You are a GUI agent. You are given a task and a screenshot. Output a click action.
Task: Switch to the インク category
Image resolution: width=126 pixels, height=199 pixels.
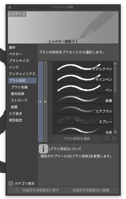(14, 67)
